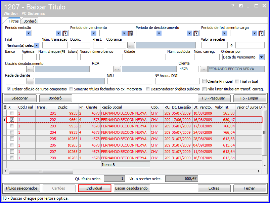Open Rede de cliente lookup ellipsis button
Screen dimensions: 270x203
[x=30, y=81]
